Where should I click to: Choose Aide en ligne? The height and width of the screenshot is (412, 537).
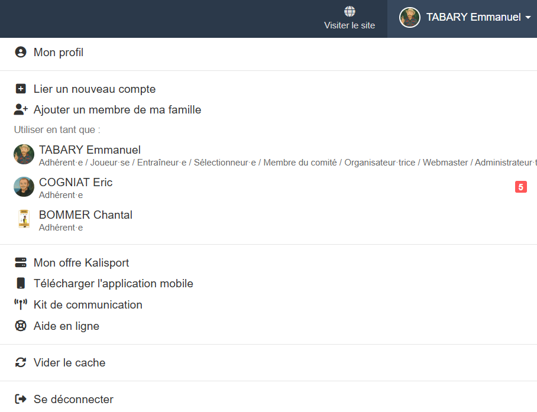(66, 326)
